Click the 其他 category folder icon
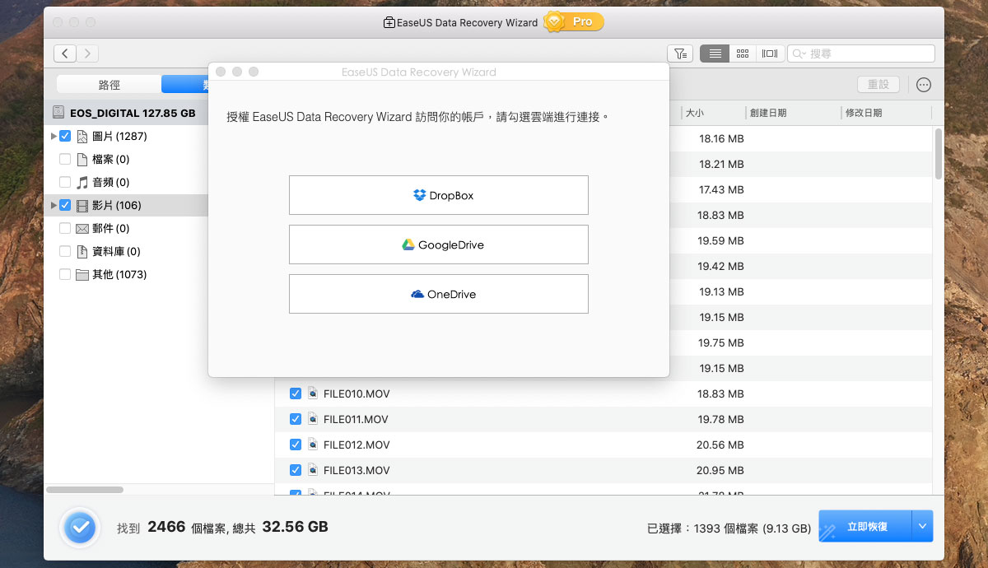988x568 pixels. click(x=82, y=274)
